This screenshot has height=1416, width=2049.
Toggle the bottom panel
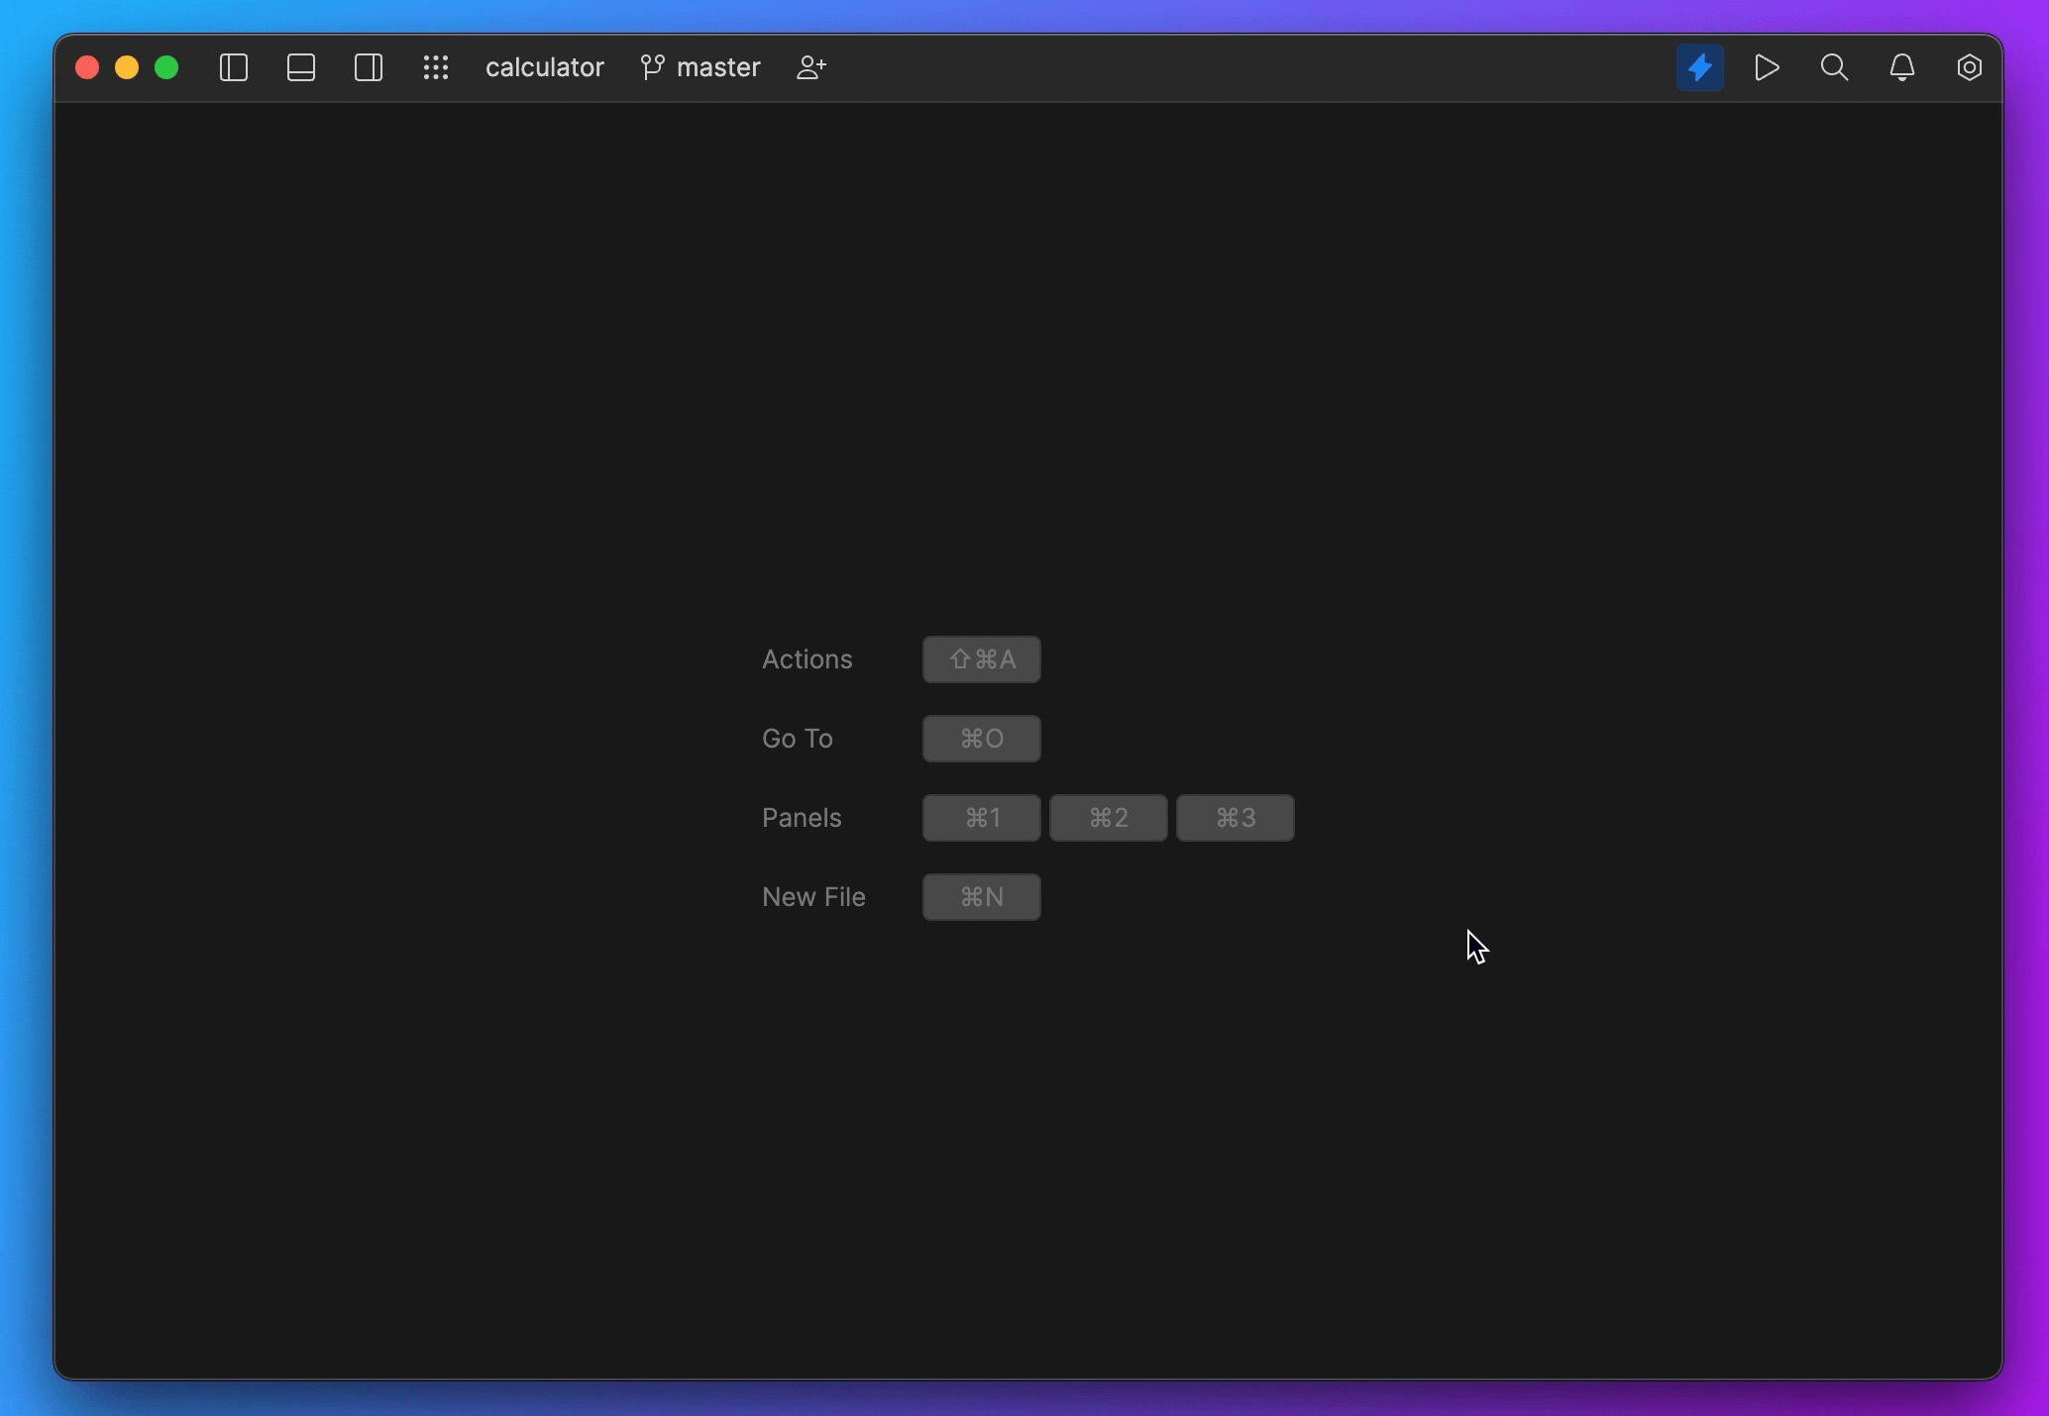301,67
